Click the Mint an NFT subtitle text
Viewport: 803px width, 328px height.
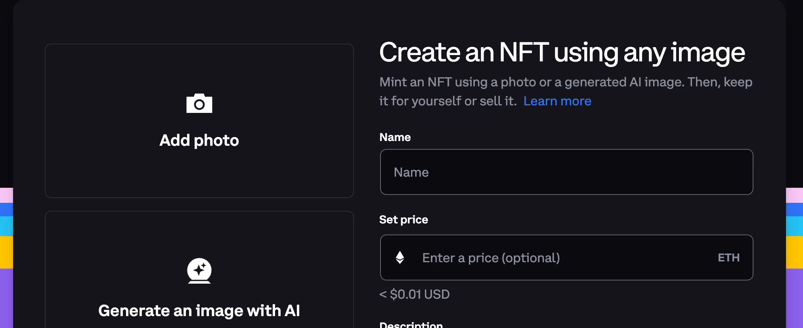tap(566, 82)
